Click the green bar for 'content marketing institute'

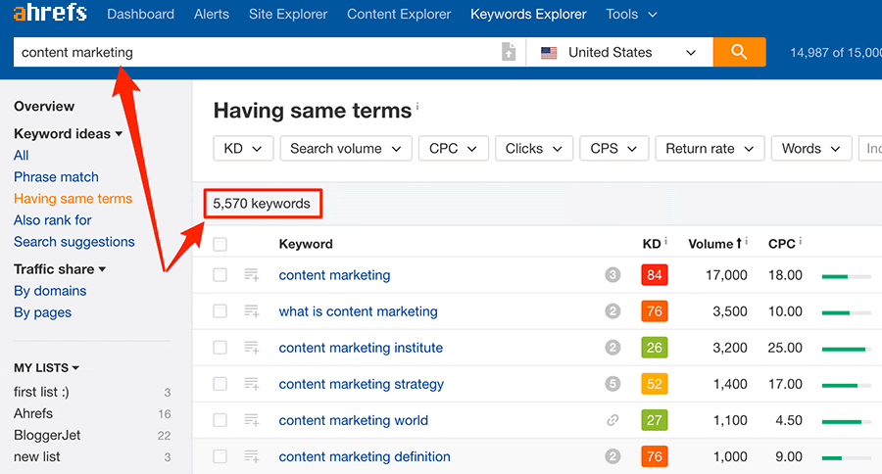[845, 348]
